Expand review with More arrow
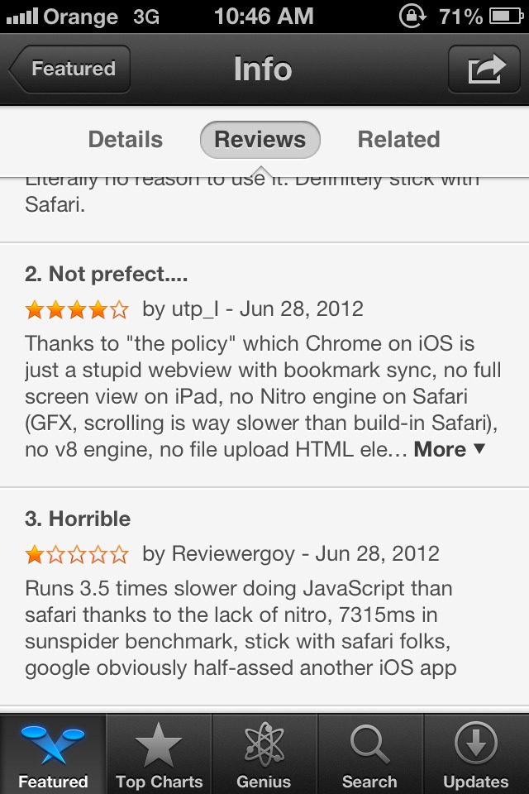The height and width of the screenshot is (794, 529). 450,449
